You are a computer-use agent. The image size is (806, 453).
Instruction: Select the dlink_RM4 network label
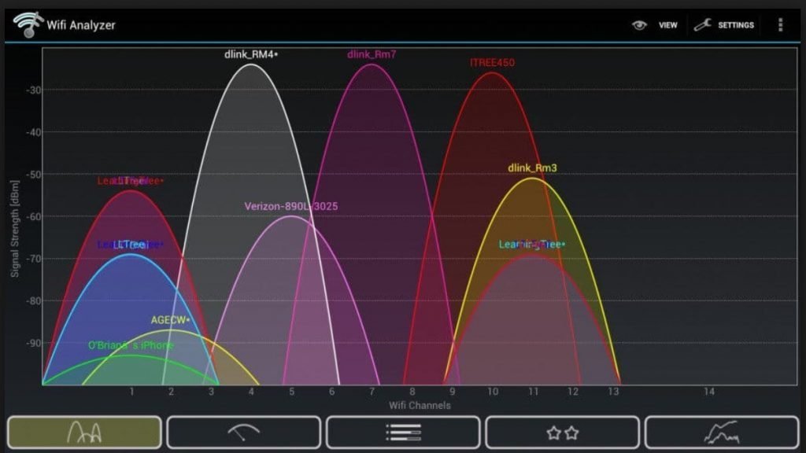(251, 54)
